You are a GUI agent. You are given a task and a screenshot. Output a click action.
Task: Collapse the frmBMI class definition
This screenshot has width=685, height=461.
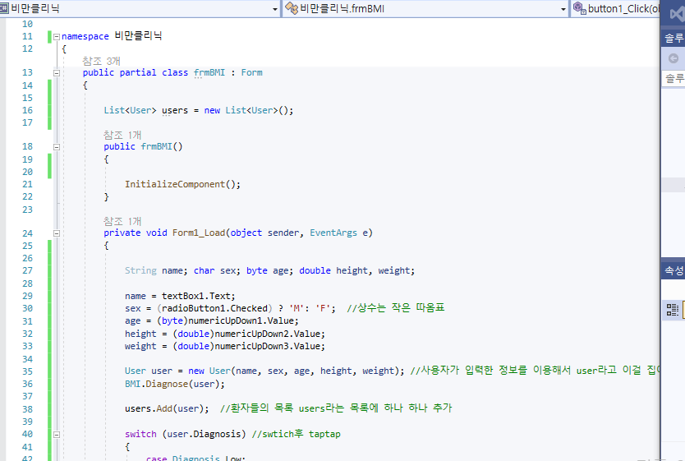pos(57,73)
